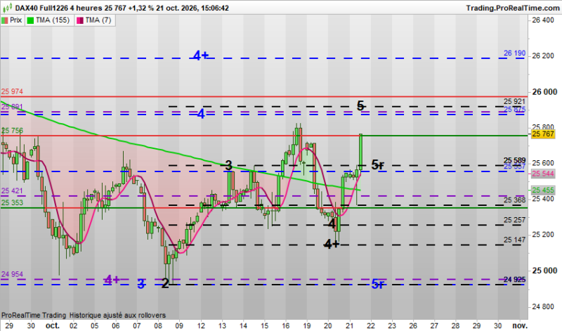Click the yellow 25 767 current price tag
This screenshot has height=331, width=562.
pos(543,134)
